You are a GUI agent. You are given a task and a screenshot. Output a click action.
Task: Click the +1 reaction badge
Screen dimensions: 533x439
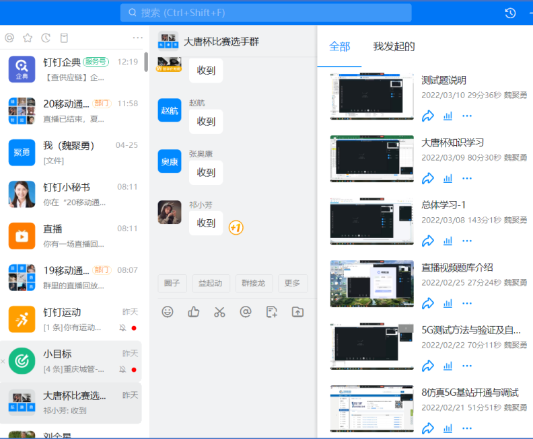pos(236,227)
